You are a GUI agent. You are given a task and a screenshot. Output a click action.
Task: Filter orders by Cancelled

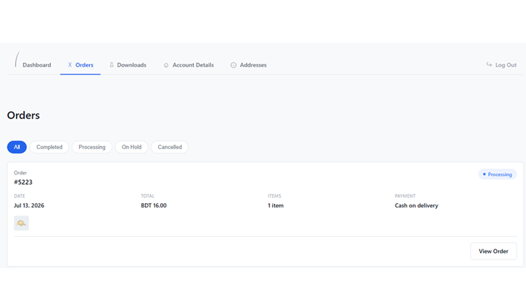169,147
